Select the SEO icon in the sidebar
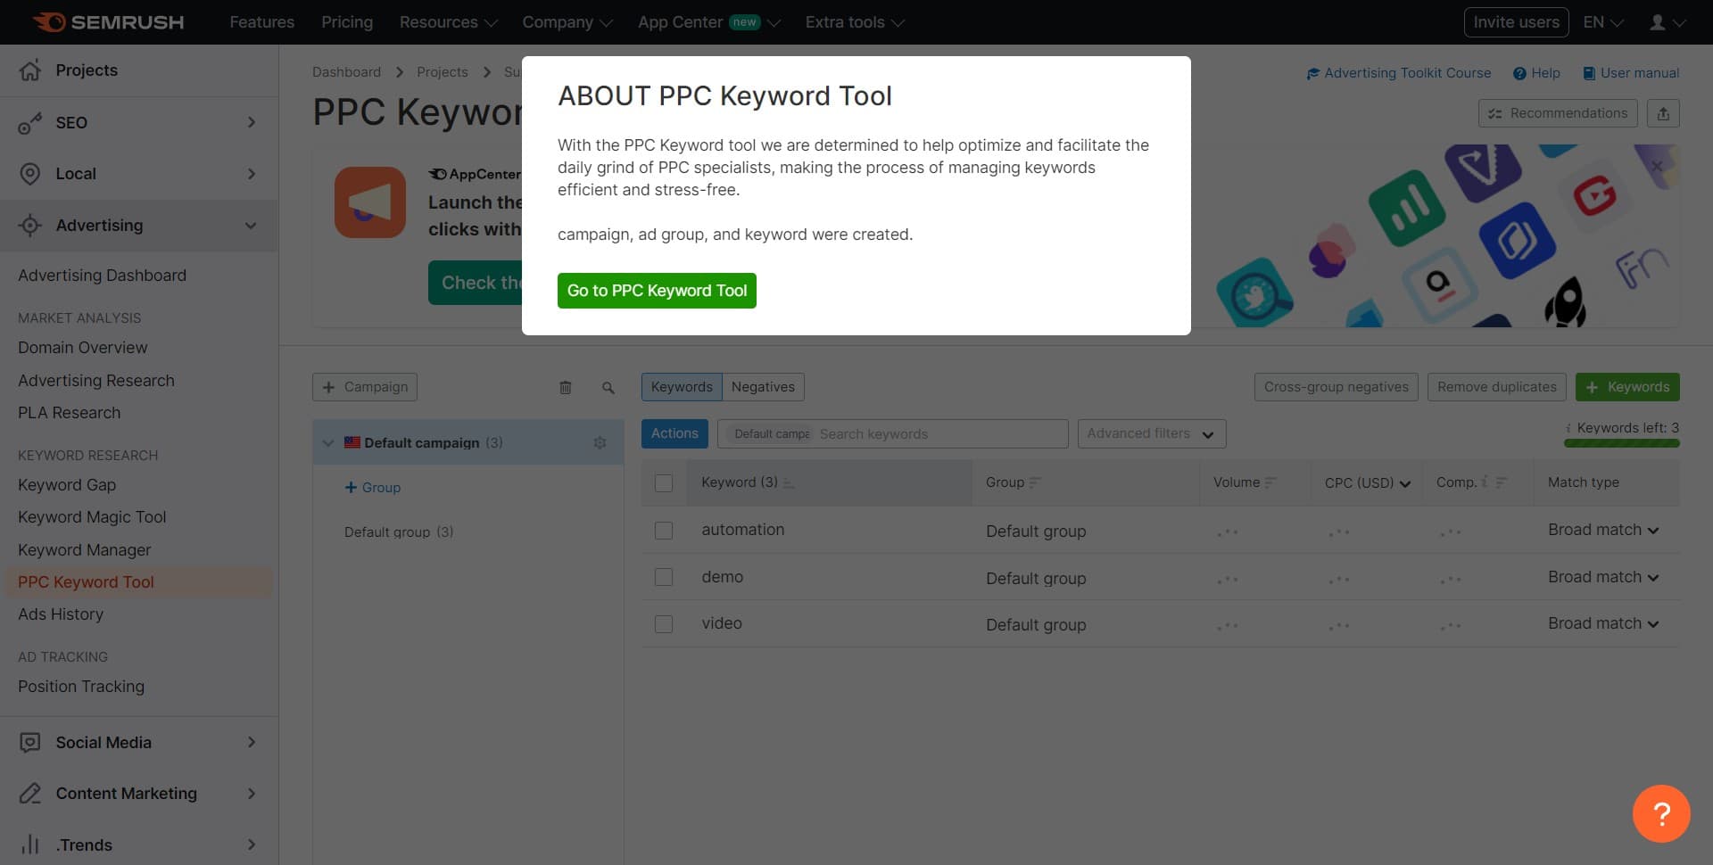 click(29, 123)
